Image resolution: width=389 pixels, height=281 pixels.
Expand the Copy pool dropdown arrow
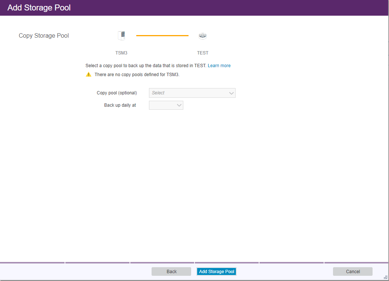231,93
